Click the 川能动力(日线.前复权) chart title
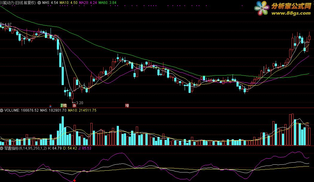Image resolution: width=314 pixels, height=182 pixels. tap(18, 3)
